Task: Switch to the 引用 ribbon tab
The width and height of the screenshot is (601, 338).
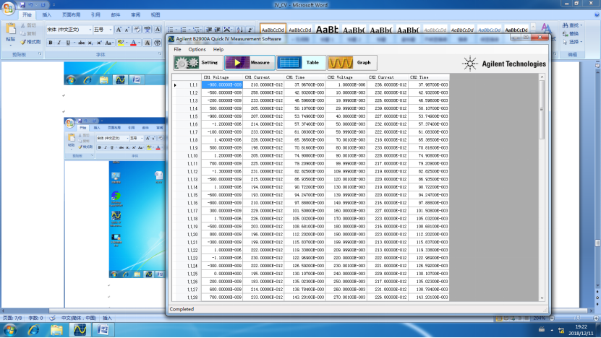Action: click(95, 15)
